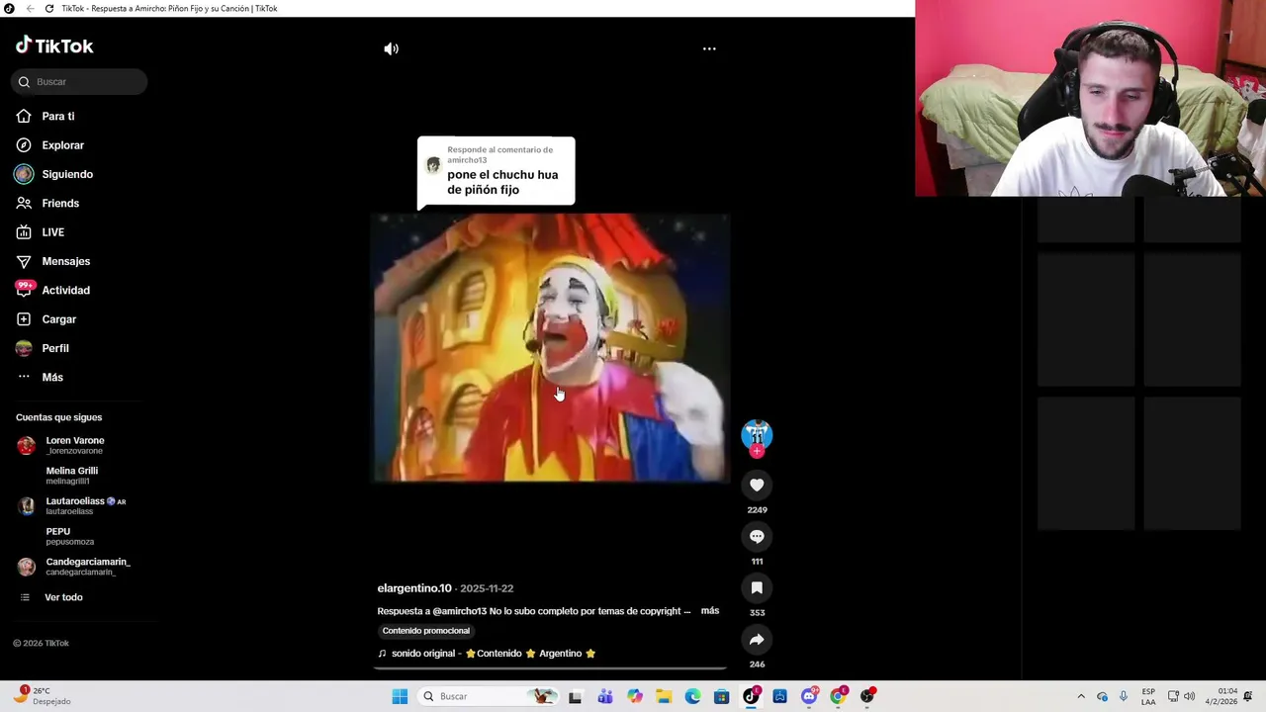This screenshot has width=1266, height=712.
Task: Follow the creator via the red plus badge
Action: coord(757,452)
